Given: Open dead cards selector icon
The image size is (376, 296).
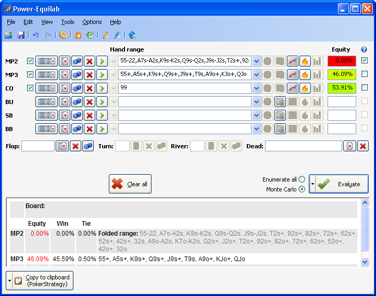Looking at the screenshot, I should [x=349, y=146].
